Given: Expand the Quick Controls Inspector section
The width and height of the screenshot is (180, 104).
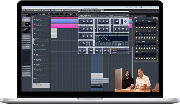Looking at the screenshot, I should click(26, 76).
